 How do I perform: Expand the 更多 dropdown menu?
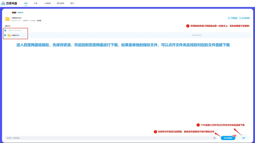click(x=73, y=3)
